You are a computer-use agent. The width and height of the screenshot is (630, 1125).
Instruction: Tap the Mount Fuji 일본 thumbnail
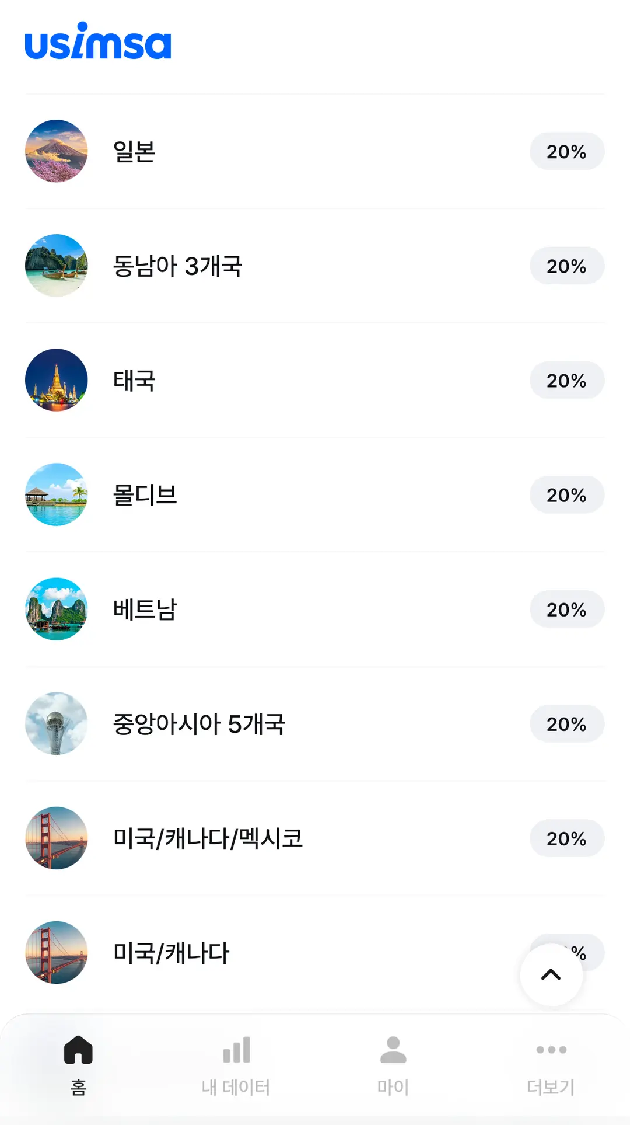pyautogui.click(x=57, y=151)
